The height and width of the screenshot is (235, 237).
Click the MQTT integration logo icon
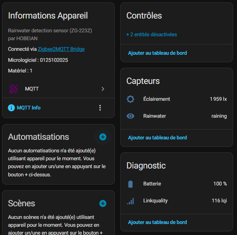point(14,89)
